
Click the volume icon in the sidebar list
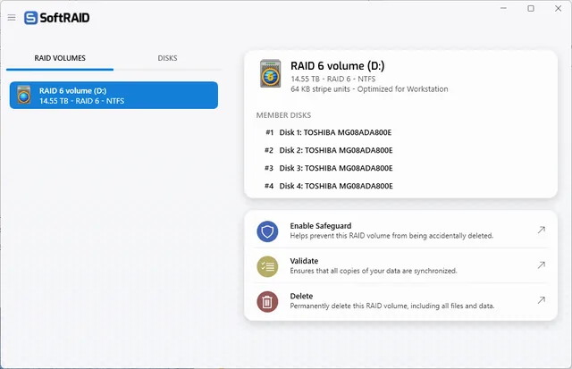point(24,95)
